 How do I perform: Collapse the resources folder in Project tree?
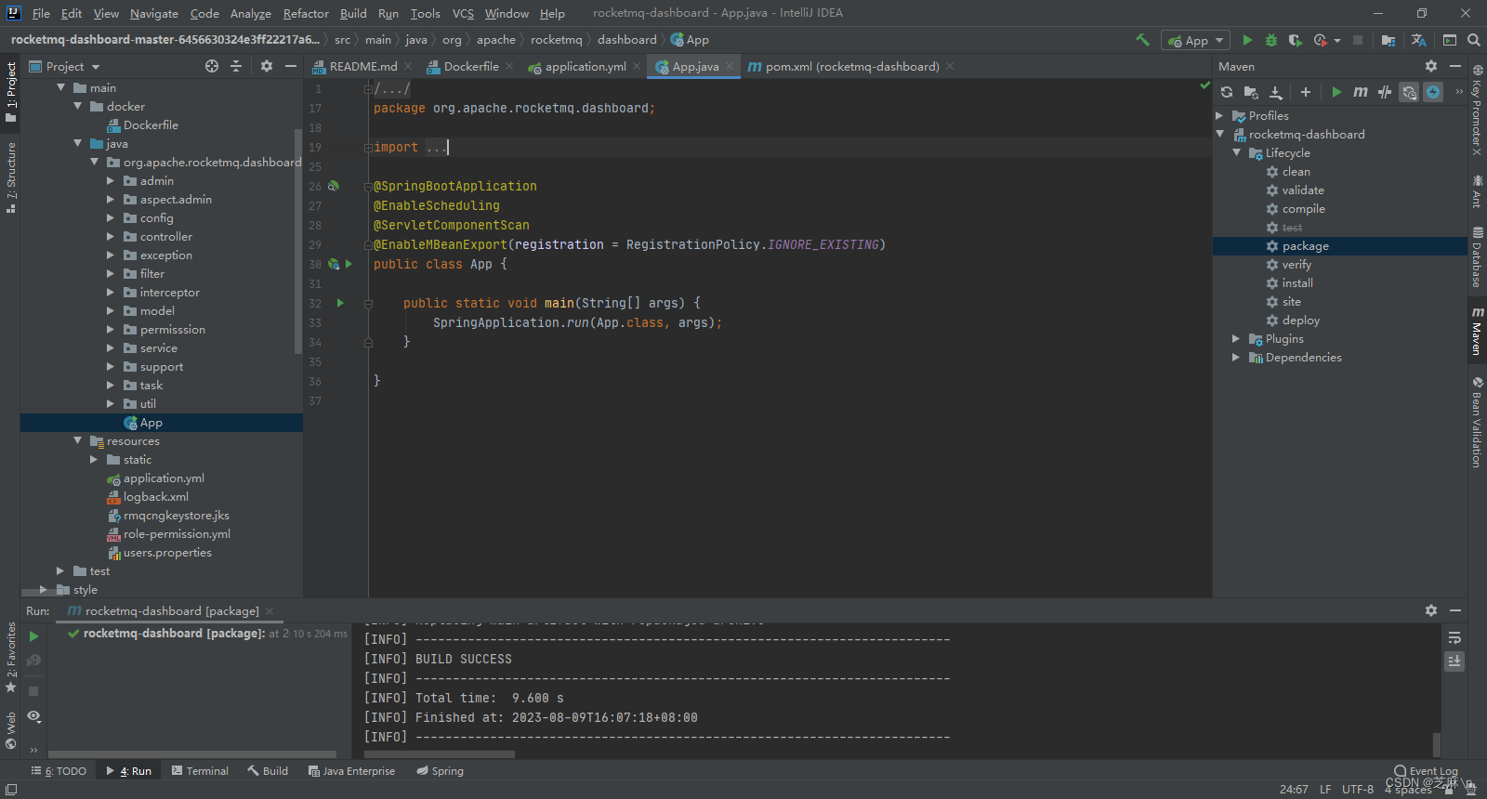coord(77,440)
